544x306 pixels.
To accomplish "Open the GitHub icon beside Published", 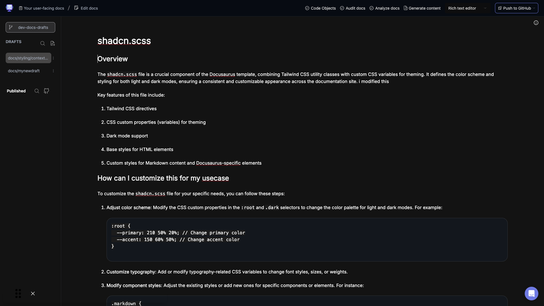I will 46,91.
